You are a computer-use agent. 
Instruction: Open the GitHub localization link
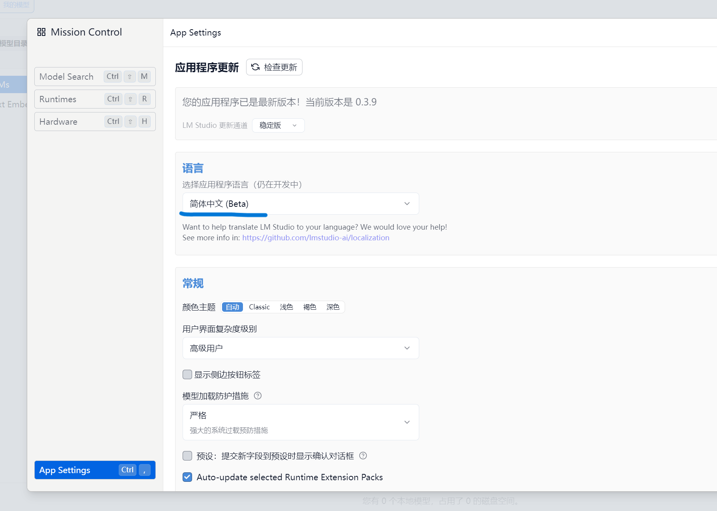pyautogui.click(x=316, y=238)
